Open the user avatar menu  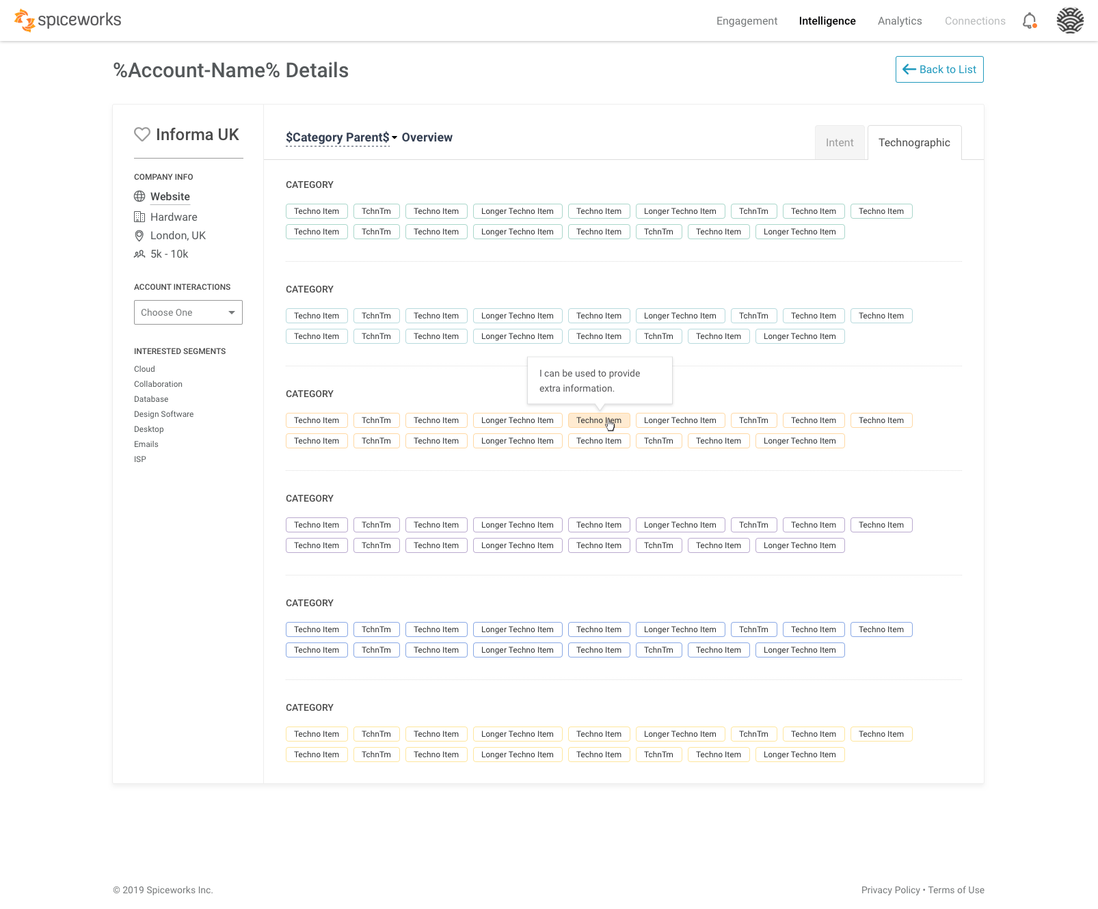(x=1070, y=21)
